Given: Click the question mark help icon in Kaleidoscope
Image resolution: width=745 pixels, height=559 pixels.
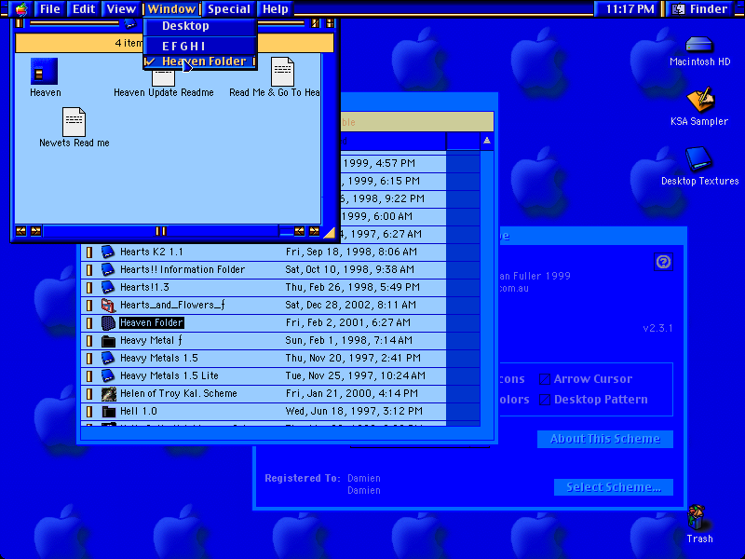Looking at the screenshot, I should [663, 262].
